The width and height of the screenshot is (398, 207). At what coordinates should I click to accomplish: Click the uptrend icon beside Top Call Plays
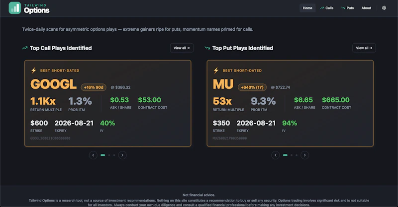pos(25,48)
